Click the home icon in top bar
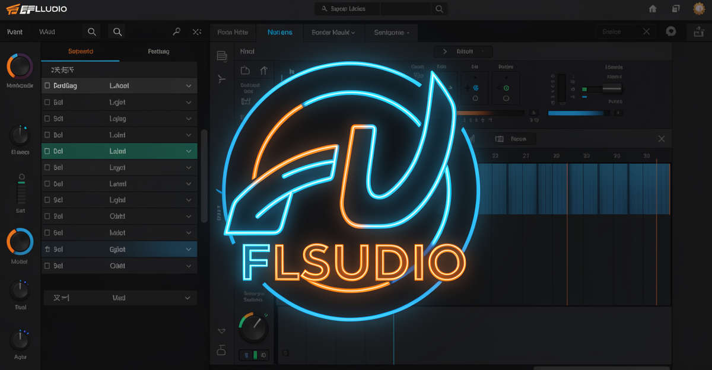Viewport: 712px width, 370px height. 653,9
